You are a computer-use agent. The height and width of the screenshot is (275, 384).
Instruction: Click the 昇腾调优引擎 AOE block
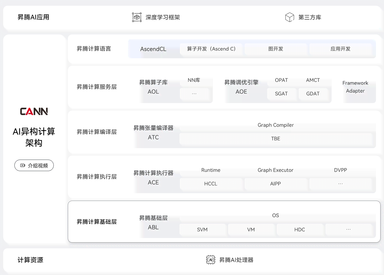241,87
